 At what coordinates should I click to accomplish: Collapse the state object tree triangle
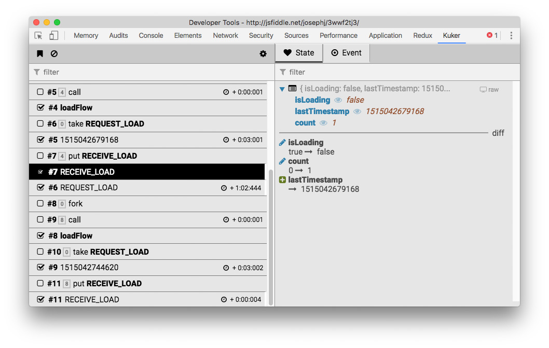tap(282, 89)
